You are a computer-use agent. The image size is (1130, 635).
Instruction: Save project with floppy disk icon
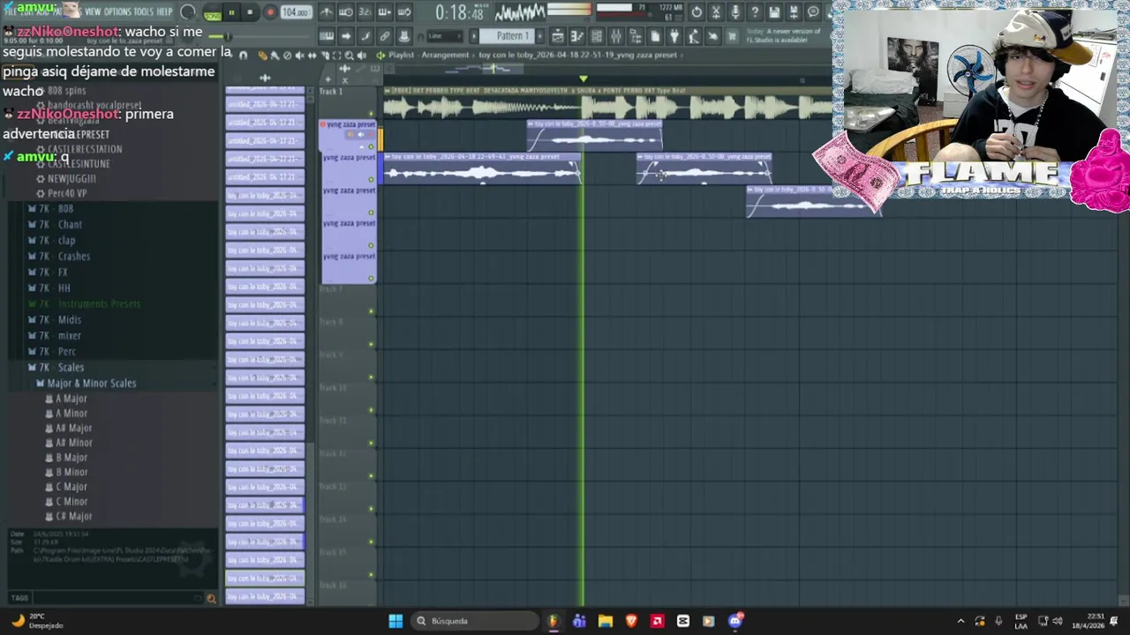[x=773, y=12]
